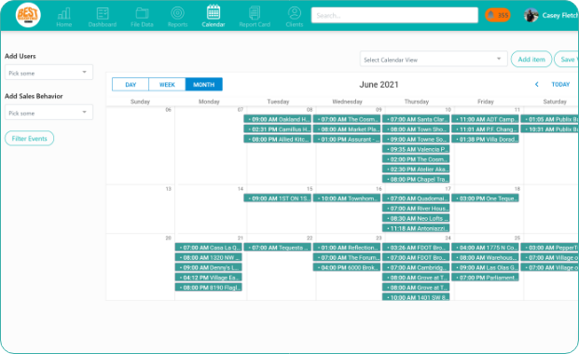Open 04:00 AM 1775 N Co event
Image resolution: width=579 pixels, height=354 pixels.
[485, 247]
